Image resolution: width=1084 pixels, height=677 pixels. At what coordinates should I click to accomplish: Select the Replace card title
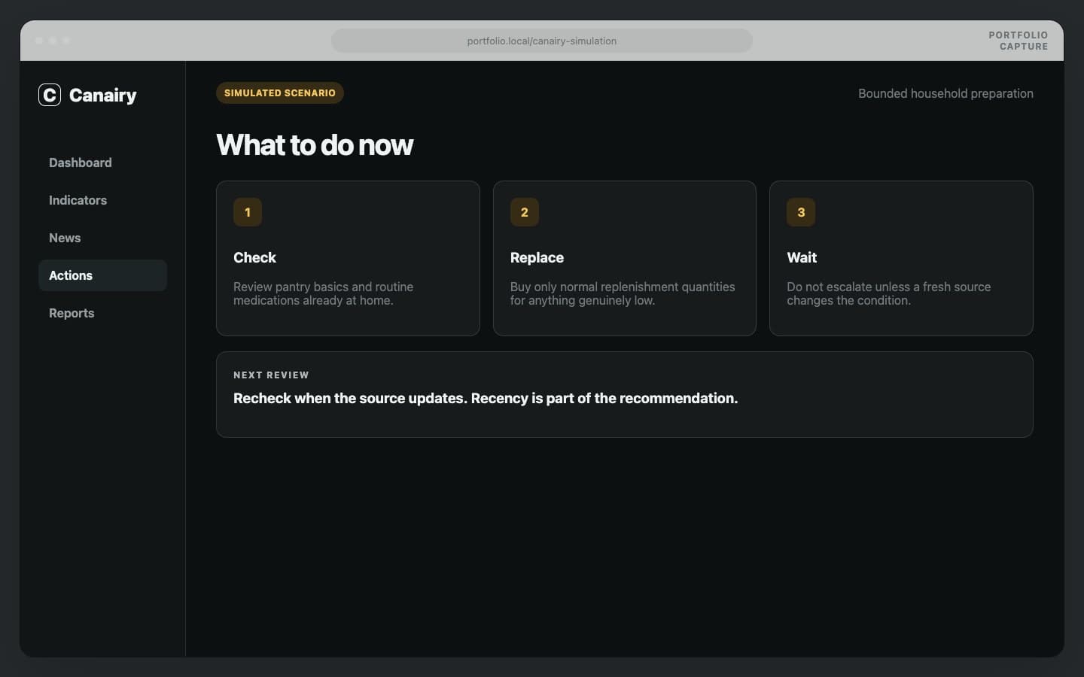coord(537,257)
